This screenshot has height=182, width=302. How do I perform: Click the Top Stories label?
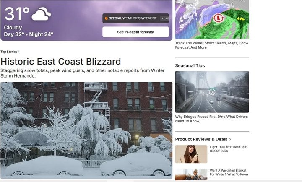(x=9, y=52)
